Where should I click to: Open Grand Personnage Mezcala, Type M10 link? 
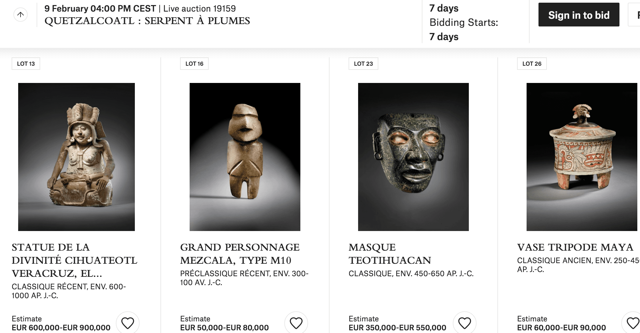pos(240,254)
